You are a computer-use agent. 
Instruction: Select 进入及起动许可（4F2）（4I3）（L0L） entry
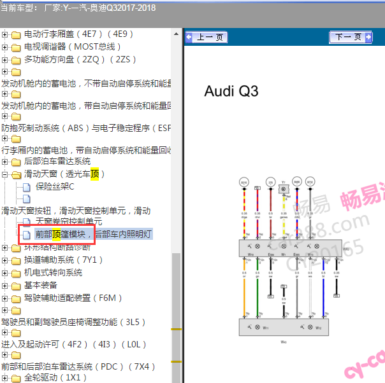click(x=74, y=344)
